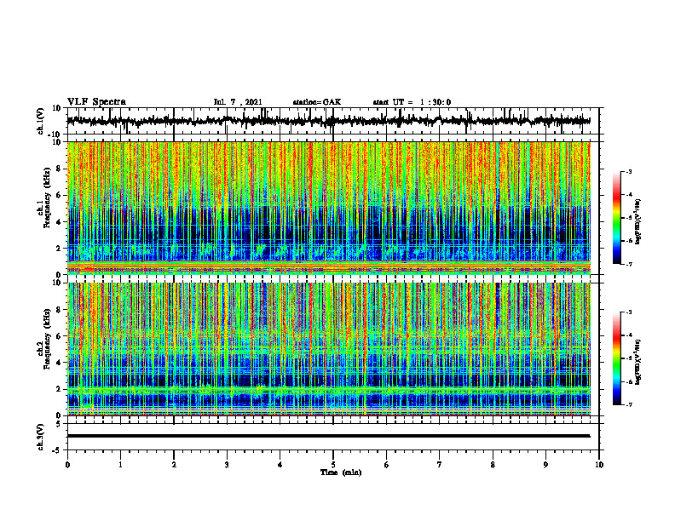675x521 pixels.
Task: Click the ch.1 spectrogram plot
Action: 328,208
